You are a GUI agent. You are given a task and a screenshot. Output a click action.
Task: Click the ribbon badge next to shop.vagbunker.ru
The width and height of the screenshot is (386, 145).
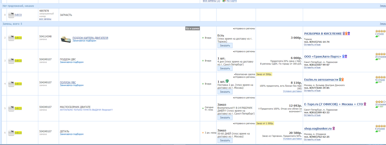point(334,128)
